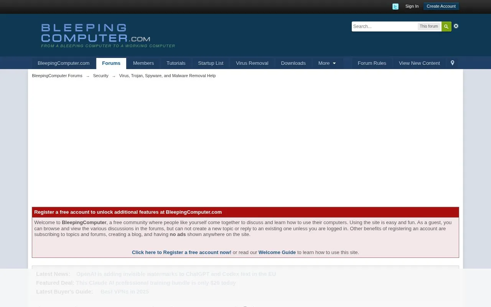Select the Startup List tab
Viewport: 491px width, 307px height.
(211, 63)
